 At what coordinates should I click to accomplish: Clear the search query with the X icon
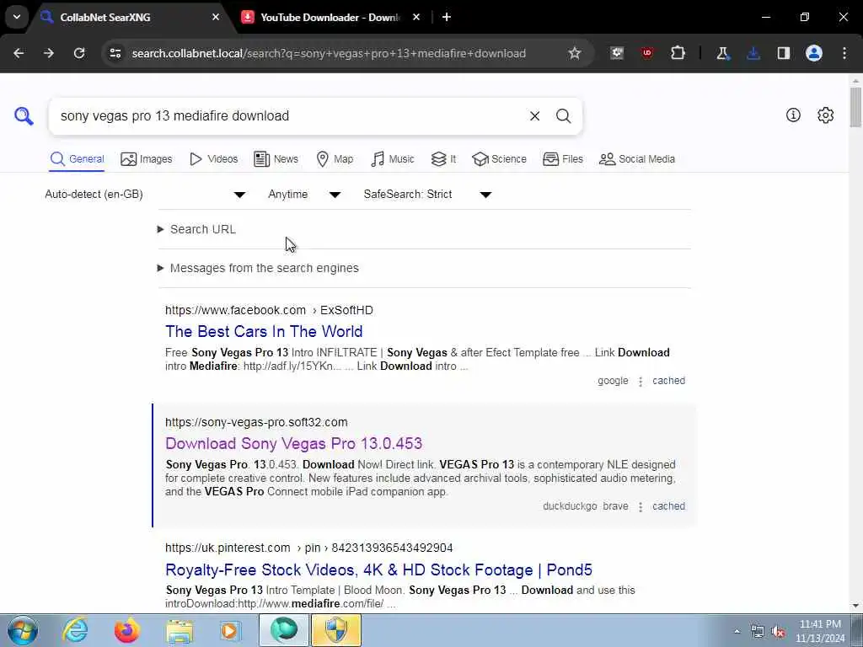[534, 116]
